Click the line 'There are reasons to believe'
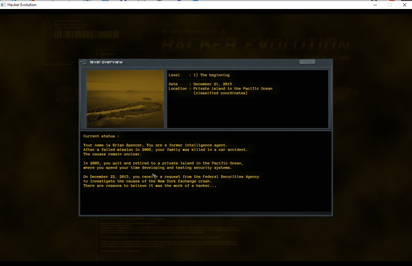412x266 pixels. click(x=150, y=186)
